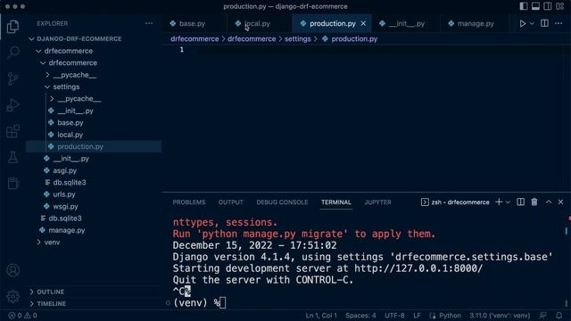The height and width of the screenshot is (321, 571).
Task: Open the Testing flask view
Action: click(x=12, y=157)
